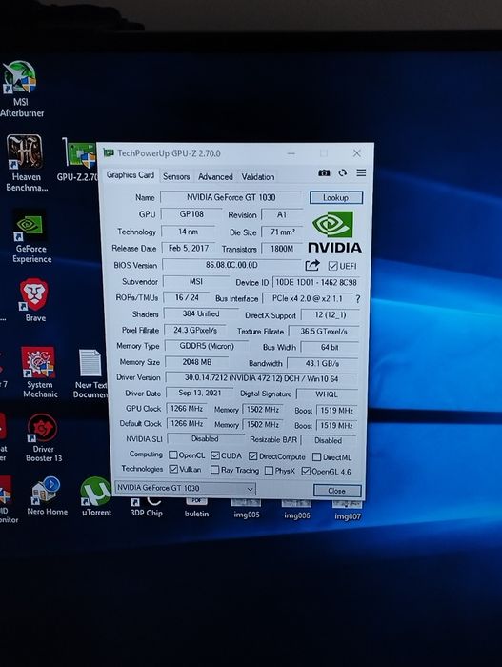The image size is (502, 667).
Task: Click the Subvendor value MSI
Action: point(196,281)
